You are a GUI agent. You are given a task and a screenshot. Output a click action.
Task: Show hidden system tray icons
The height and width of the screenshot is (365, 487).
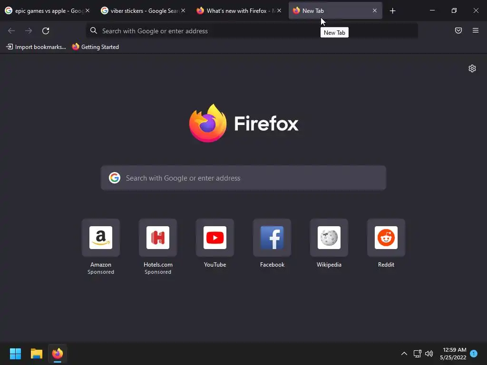tap(404, 354)
